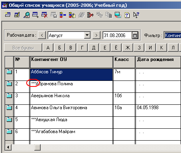Image resolution: width=181 pixels, height=153 pixels.
Task: Click the Дата рождения column header
Action: 158,62
